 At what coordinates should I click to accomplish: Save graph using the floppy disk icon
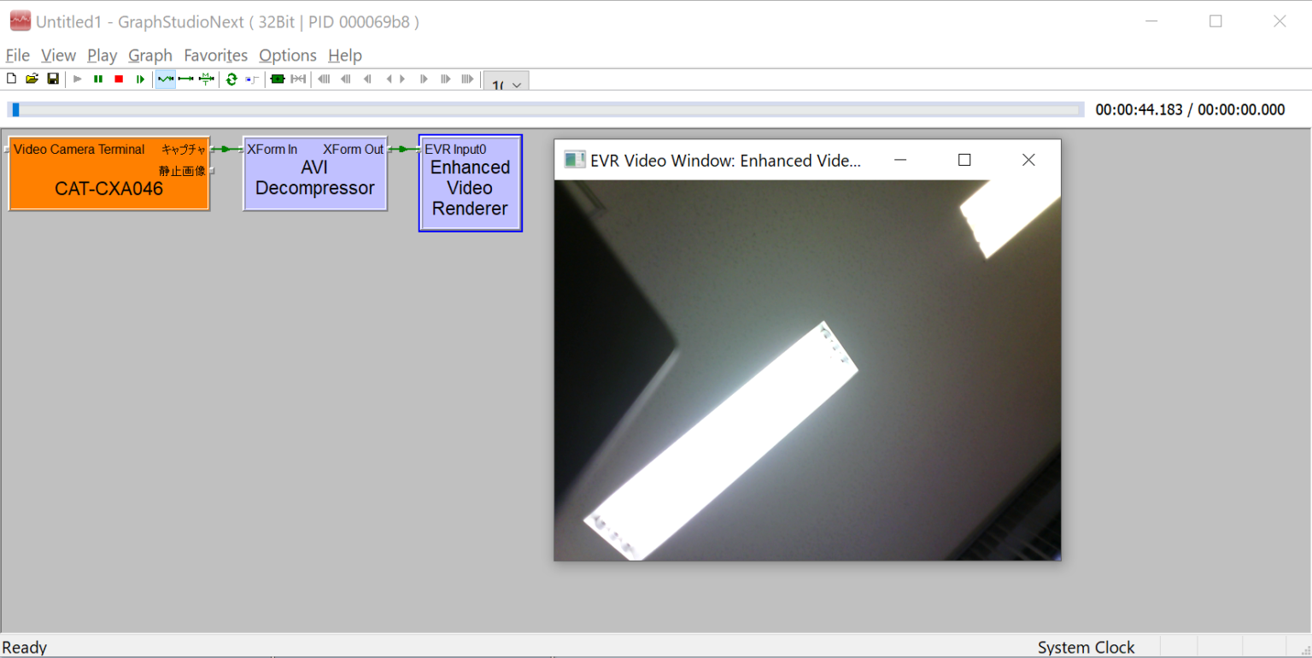(53, 79)
